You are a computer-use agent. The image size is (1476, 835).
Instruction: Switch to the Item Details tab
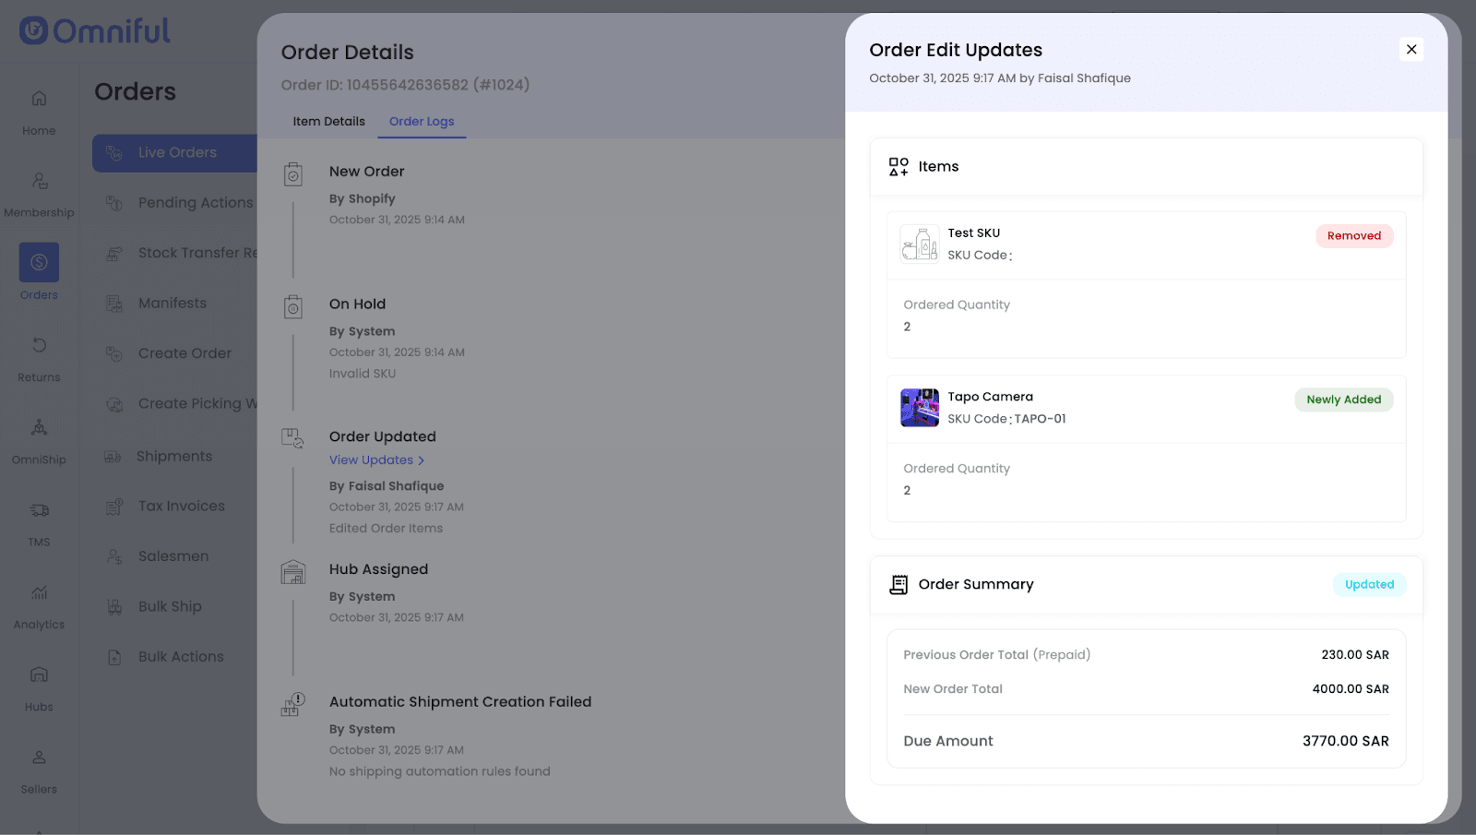point(328,122)
